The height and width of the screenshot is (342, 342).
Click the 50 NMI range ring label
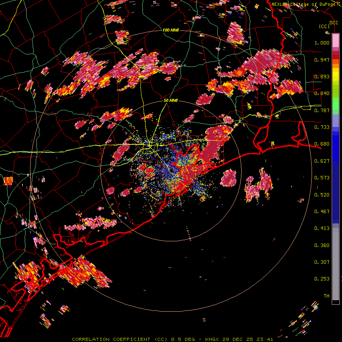point(171,100)
